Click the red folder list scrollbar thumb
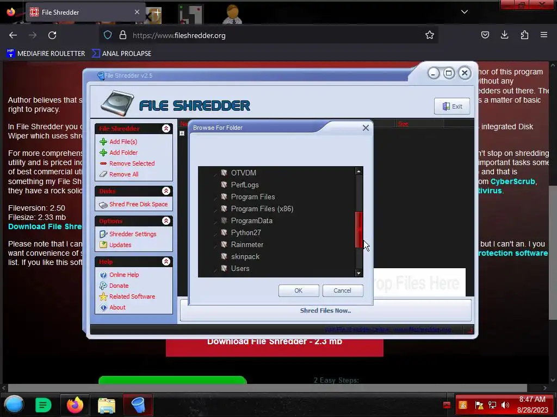The width and height of the screenshot is (557, 417). click(359, 230)
